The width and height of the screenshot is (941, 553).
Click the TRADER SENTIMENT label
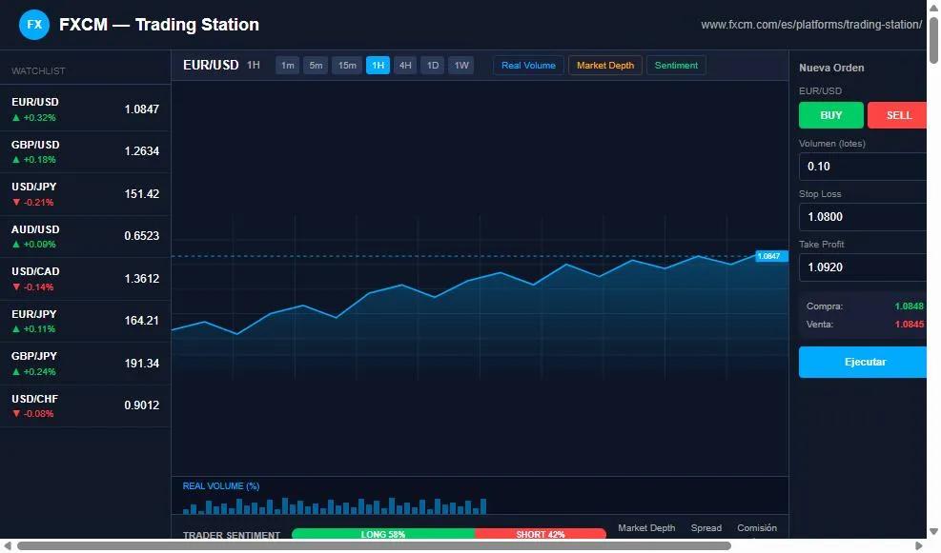tap(232, 534)
